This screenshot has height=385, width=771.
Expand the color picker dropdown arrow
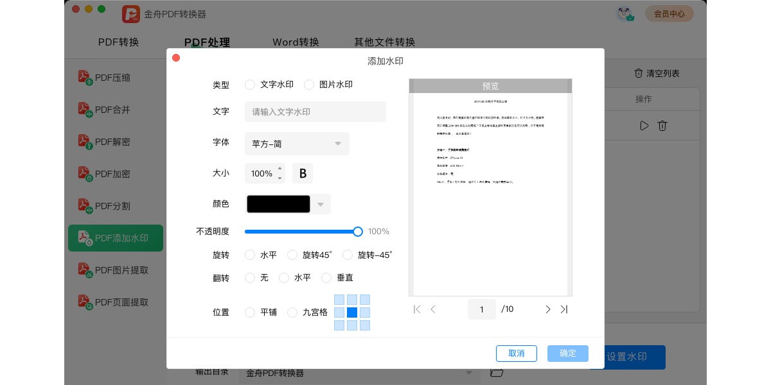tap(321, 204)
